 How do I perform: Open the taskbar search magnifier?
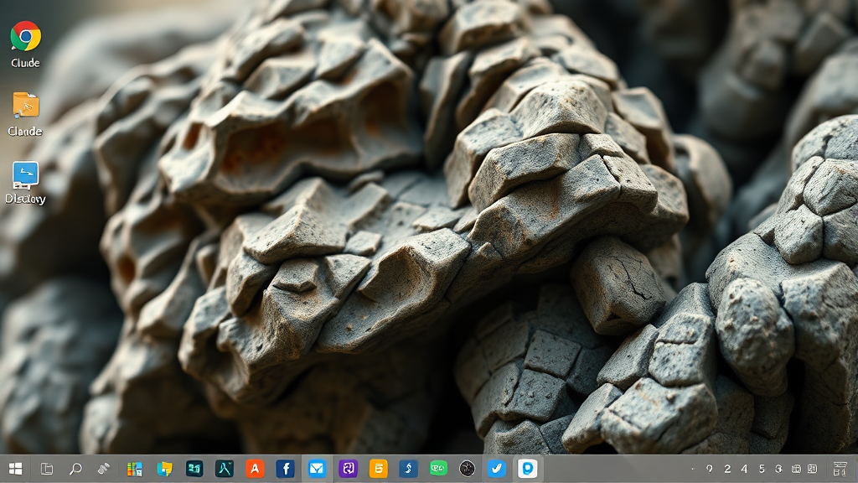(x=75, y=469)
